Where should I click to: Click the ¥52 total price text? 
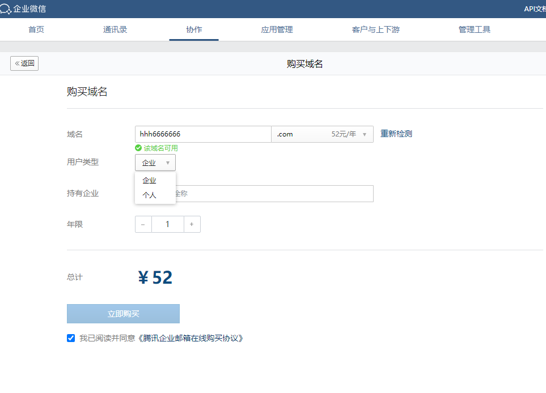tap(155, 277)
